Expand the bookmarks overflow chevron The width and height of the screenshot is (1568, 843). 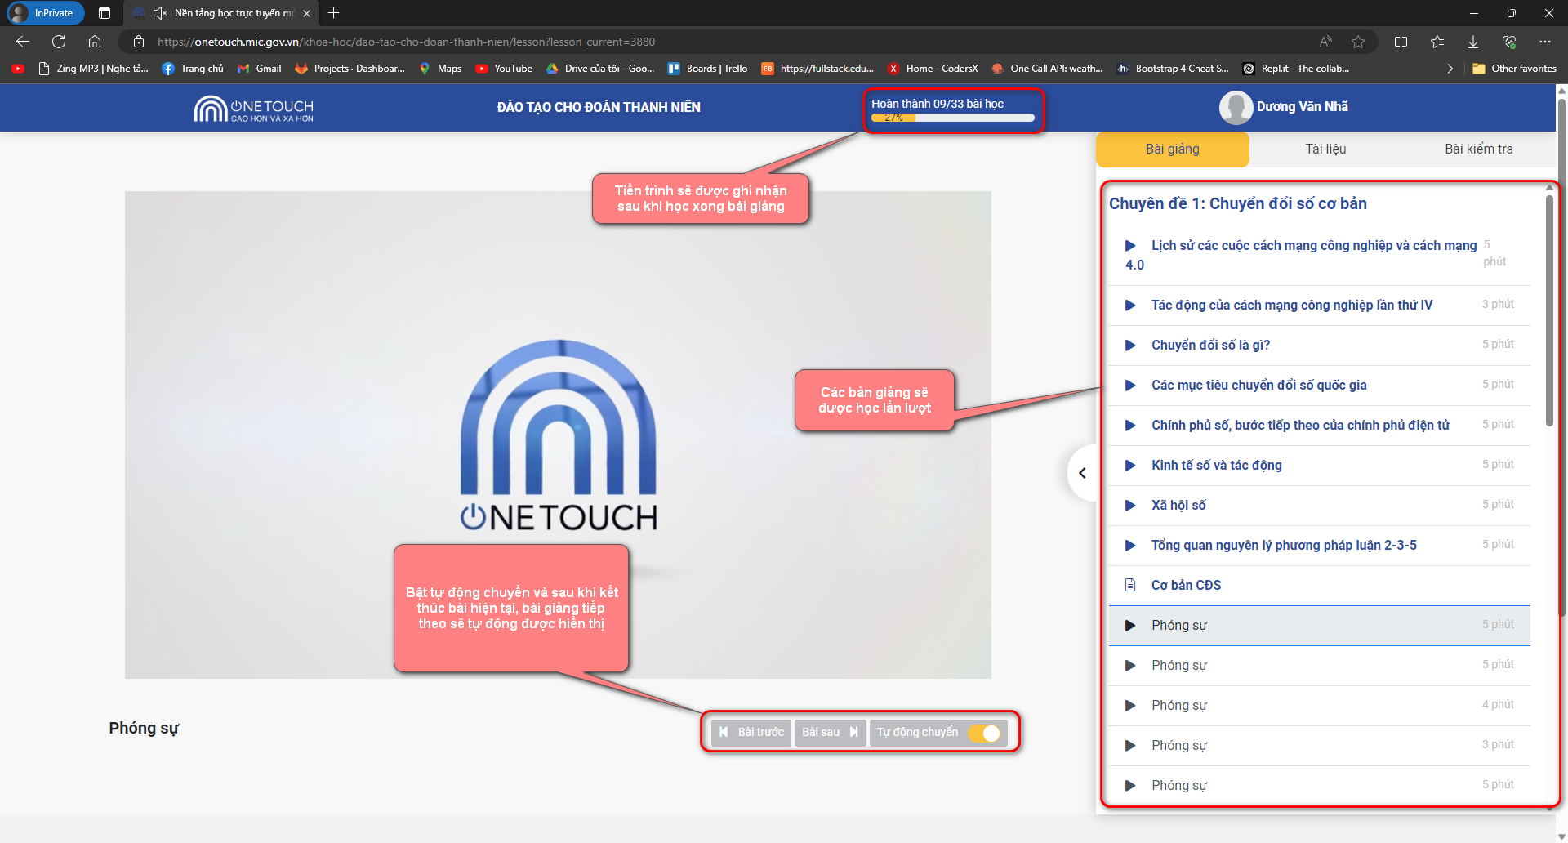(x=1450, y=69)
